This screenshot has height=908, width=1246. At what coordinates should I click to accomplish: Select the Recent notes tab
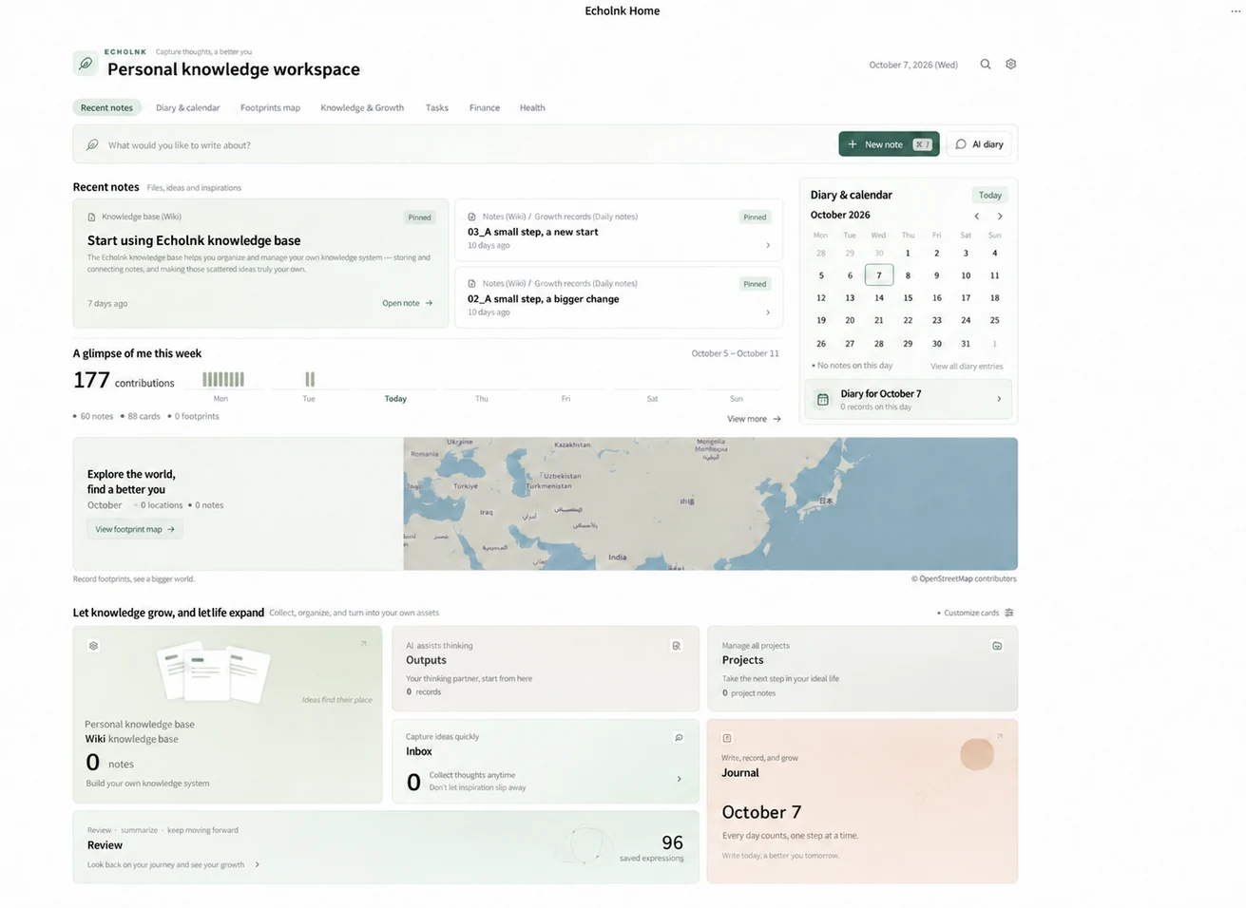tap(106, 107)
